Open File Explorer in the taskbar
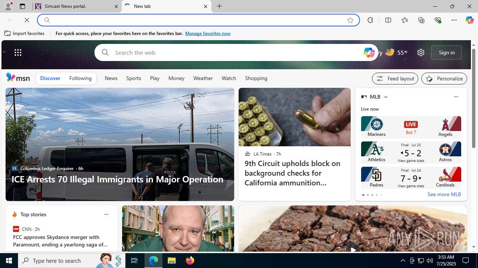The image size is (478, 268). pyautogui.click(x=172, y=261)
